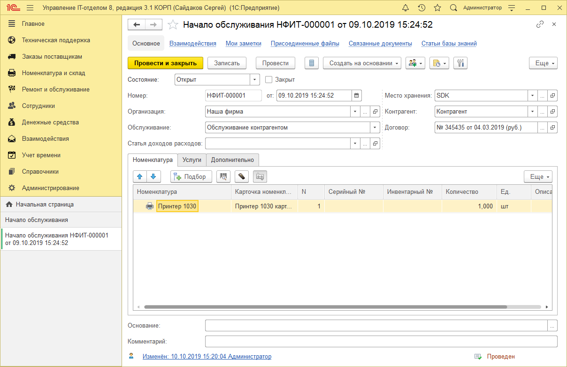Open the Связанные документы link
This screenshot has width=567, height=367.
coord(380,43)
